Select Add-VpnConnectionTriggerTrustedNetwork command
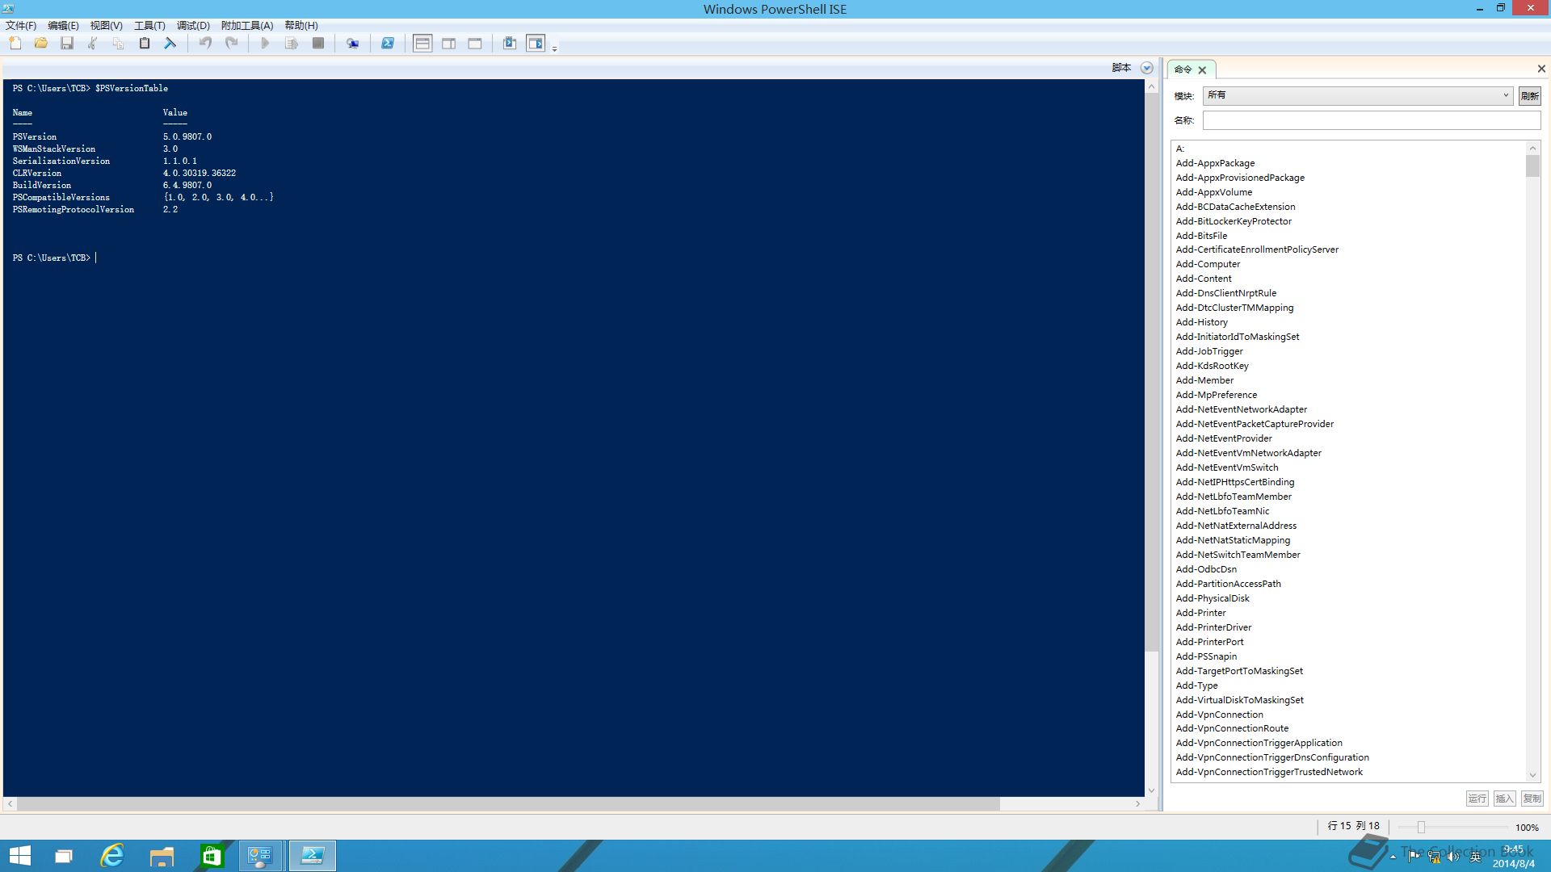1551x872 pixels. click(1269, 772)
